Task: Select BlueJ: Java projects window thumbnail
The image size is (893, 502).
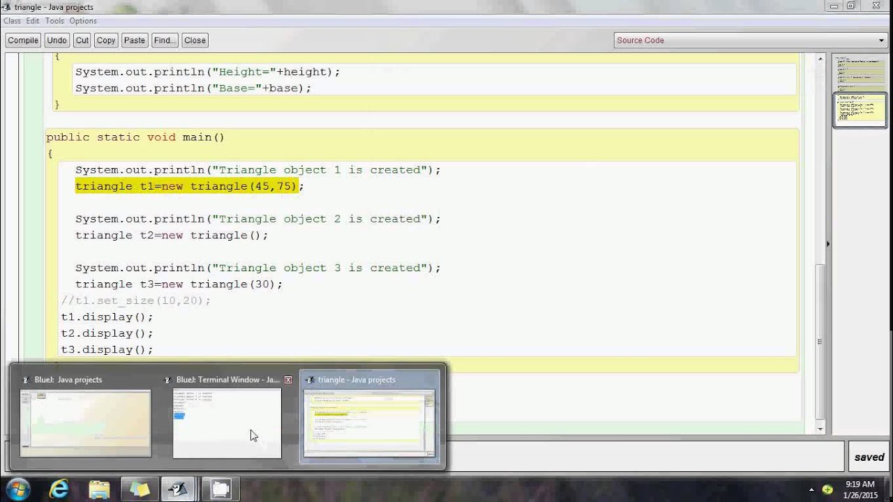Action: click(x=86, y=424)
